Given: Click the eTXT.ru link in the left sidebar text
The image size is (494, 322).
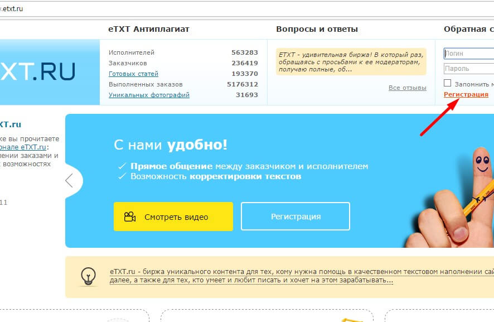Looking at the screenshot, I should [23, 147].
